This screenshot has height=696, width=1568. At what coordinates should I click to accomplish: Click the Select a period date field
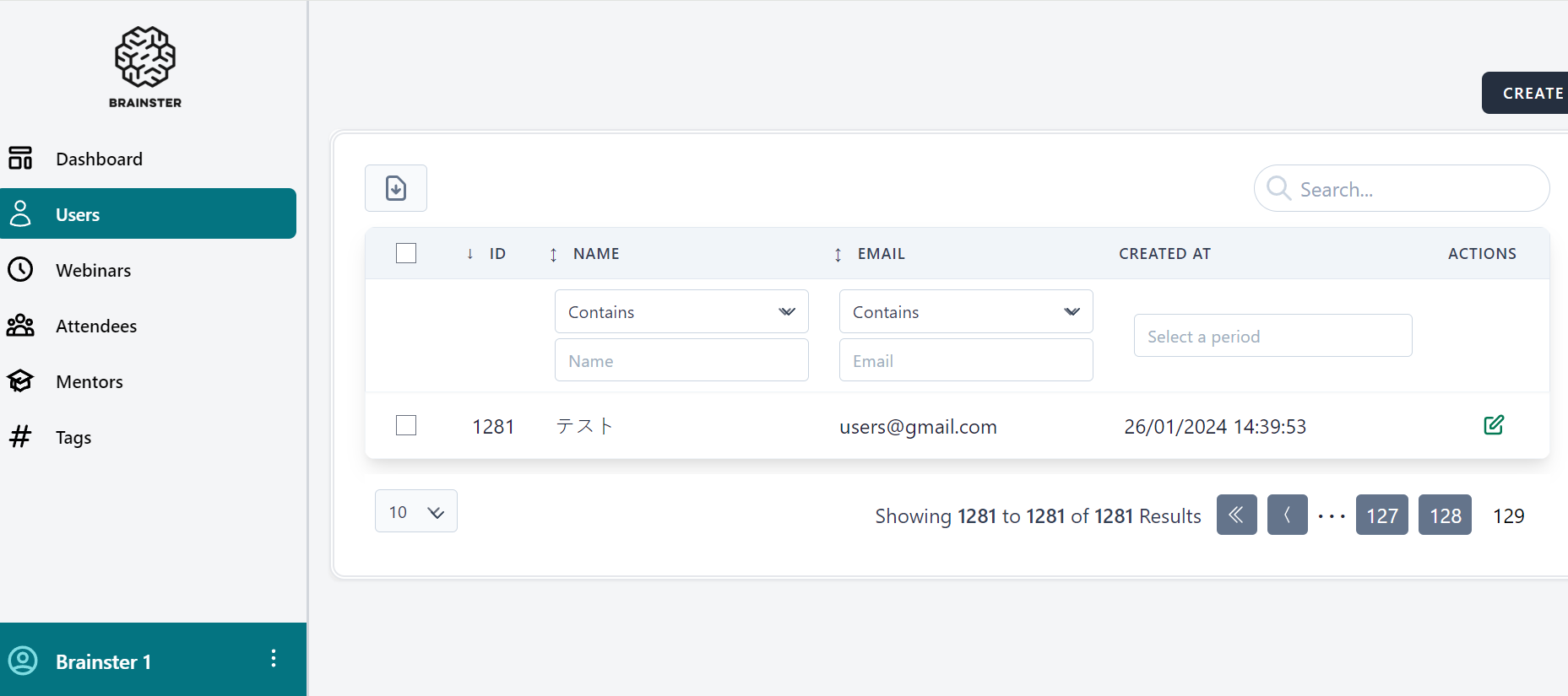[x=1272, y=336]
